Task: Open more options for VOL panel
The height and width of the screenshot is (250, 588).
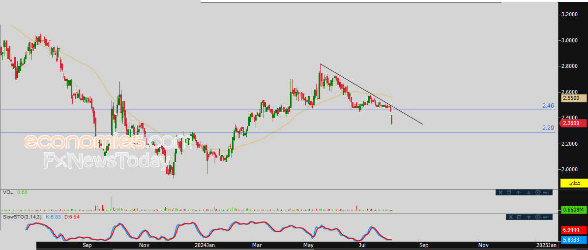Action: [546, 192]
